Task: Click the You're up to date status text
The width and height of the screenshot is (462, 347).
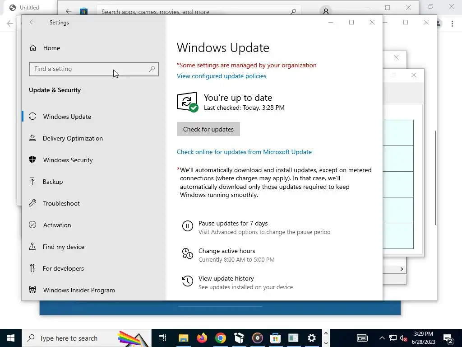Action: [x=238, y=98]
